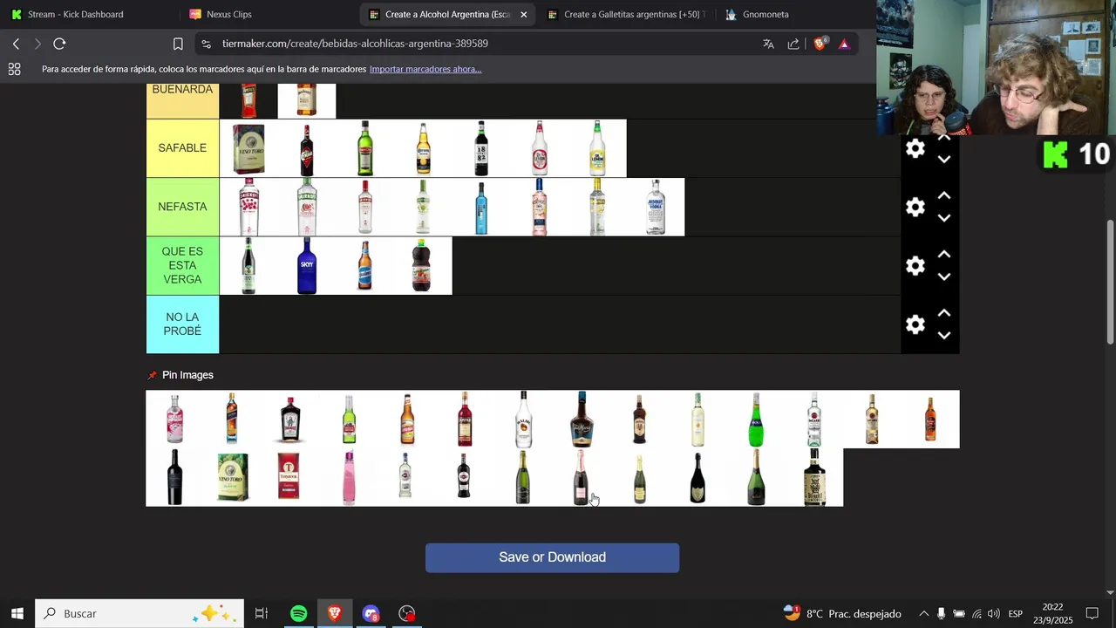Click the page vertical scrollbar
The width and height of the screenshot is (1116, 628).
click(1110, 281)
